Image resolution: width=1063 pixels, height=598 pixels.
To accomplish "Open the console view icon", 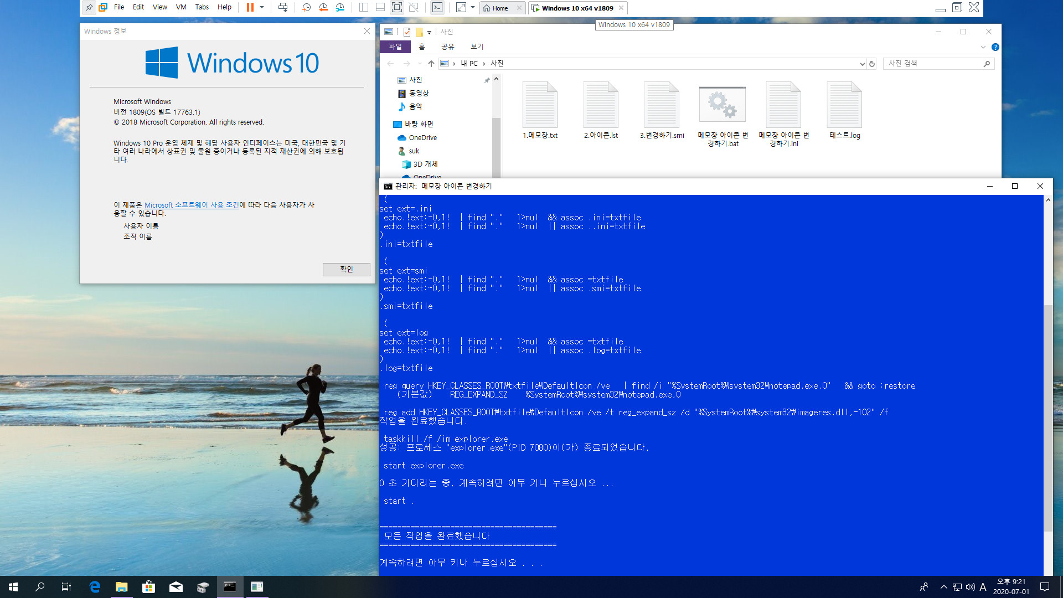I will click(437, 8).
